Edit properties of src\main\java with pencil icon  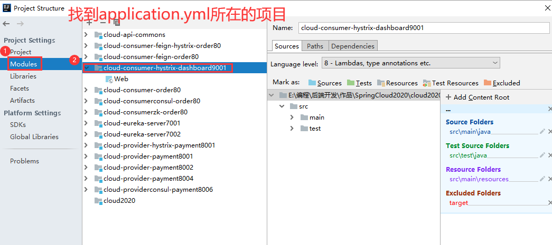coord(542,131)
